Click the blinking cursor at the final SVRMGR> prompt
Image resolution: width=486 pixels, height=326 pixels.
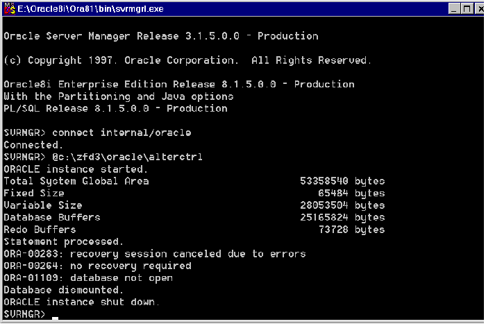point(55,318)
